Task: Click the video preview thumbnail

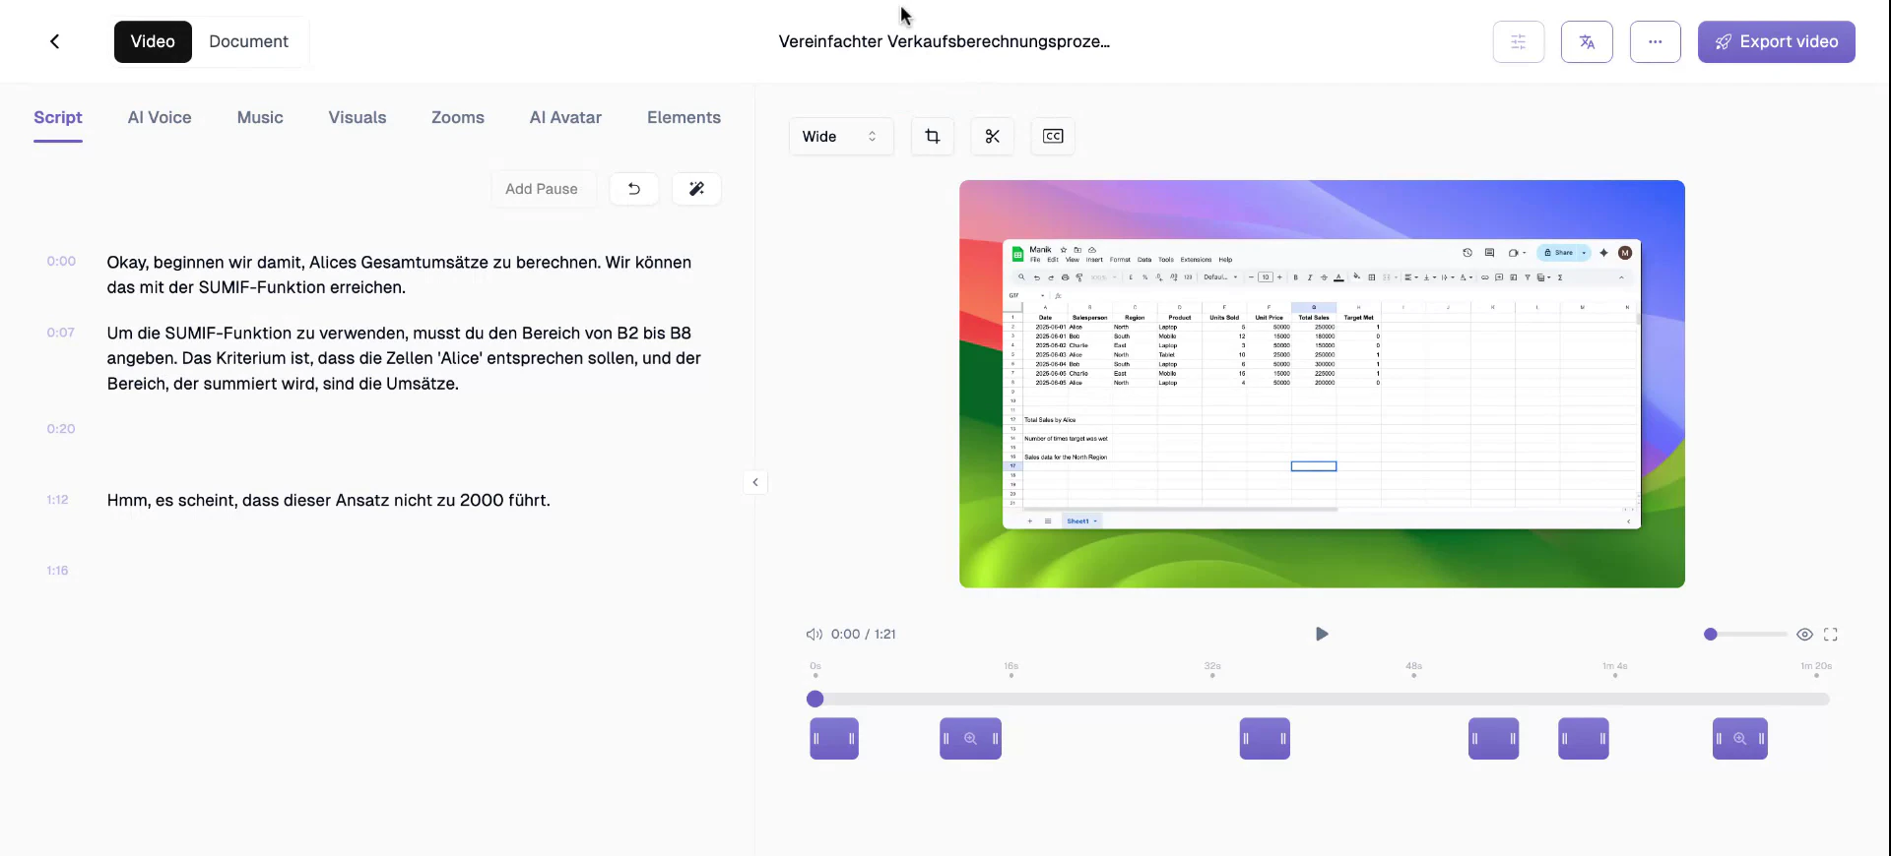Action: click(x=1322, y=384)
